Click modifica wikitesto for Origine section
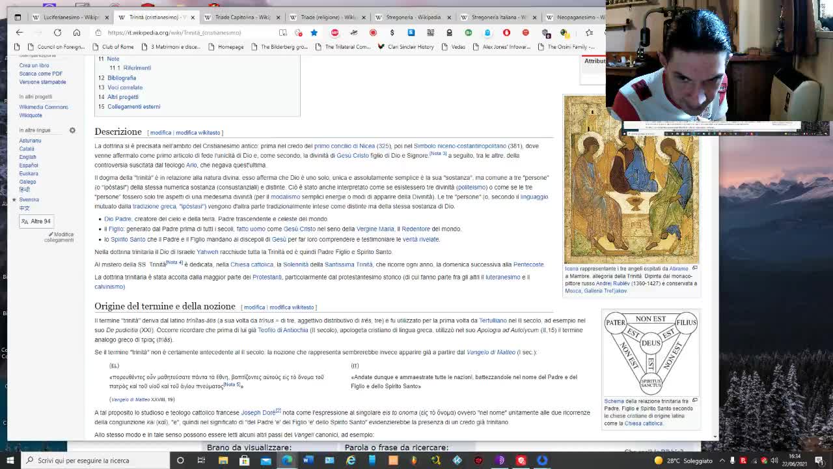833x469 pixels. [x=292, y=307]
